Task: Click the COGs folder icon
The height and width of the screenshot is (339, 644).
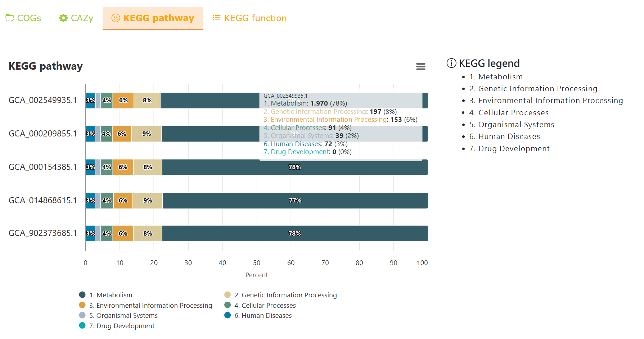Action: [10, 18]
